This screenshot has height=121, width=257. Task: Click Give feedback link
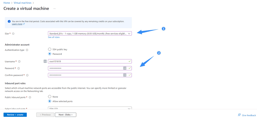(249, 115)
